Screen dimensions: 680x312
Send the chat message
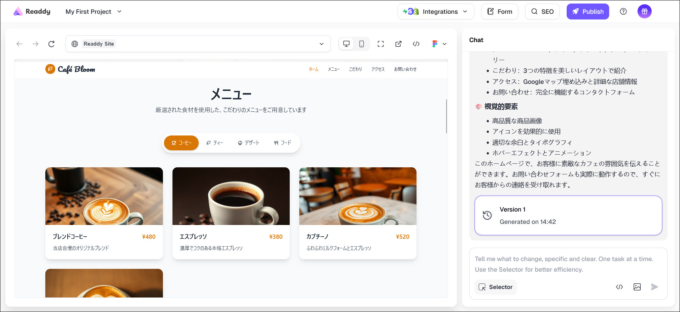pos(654,287)
